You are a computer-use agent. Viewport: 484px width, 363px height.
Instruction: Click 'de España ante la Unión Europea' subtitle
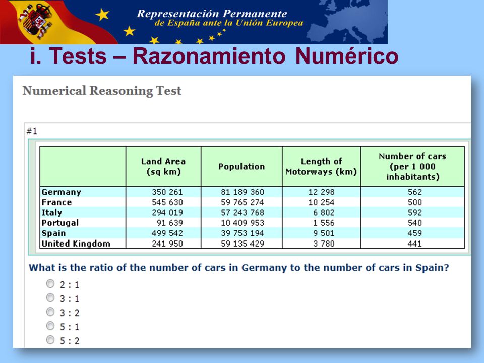(229, 23)
